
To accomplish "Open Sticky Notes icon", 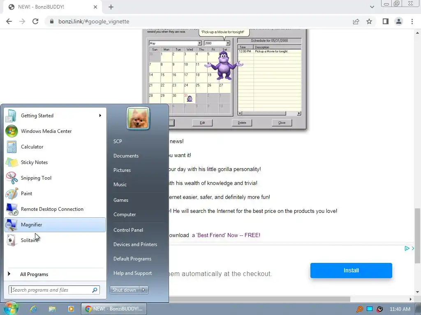I will tap(12, 162).
